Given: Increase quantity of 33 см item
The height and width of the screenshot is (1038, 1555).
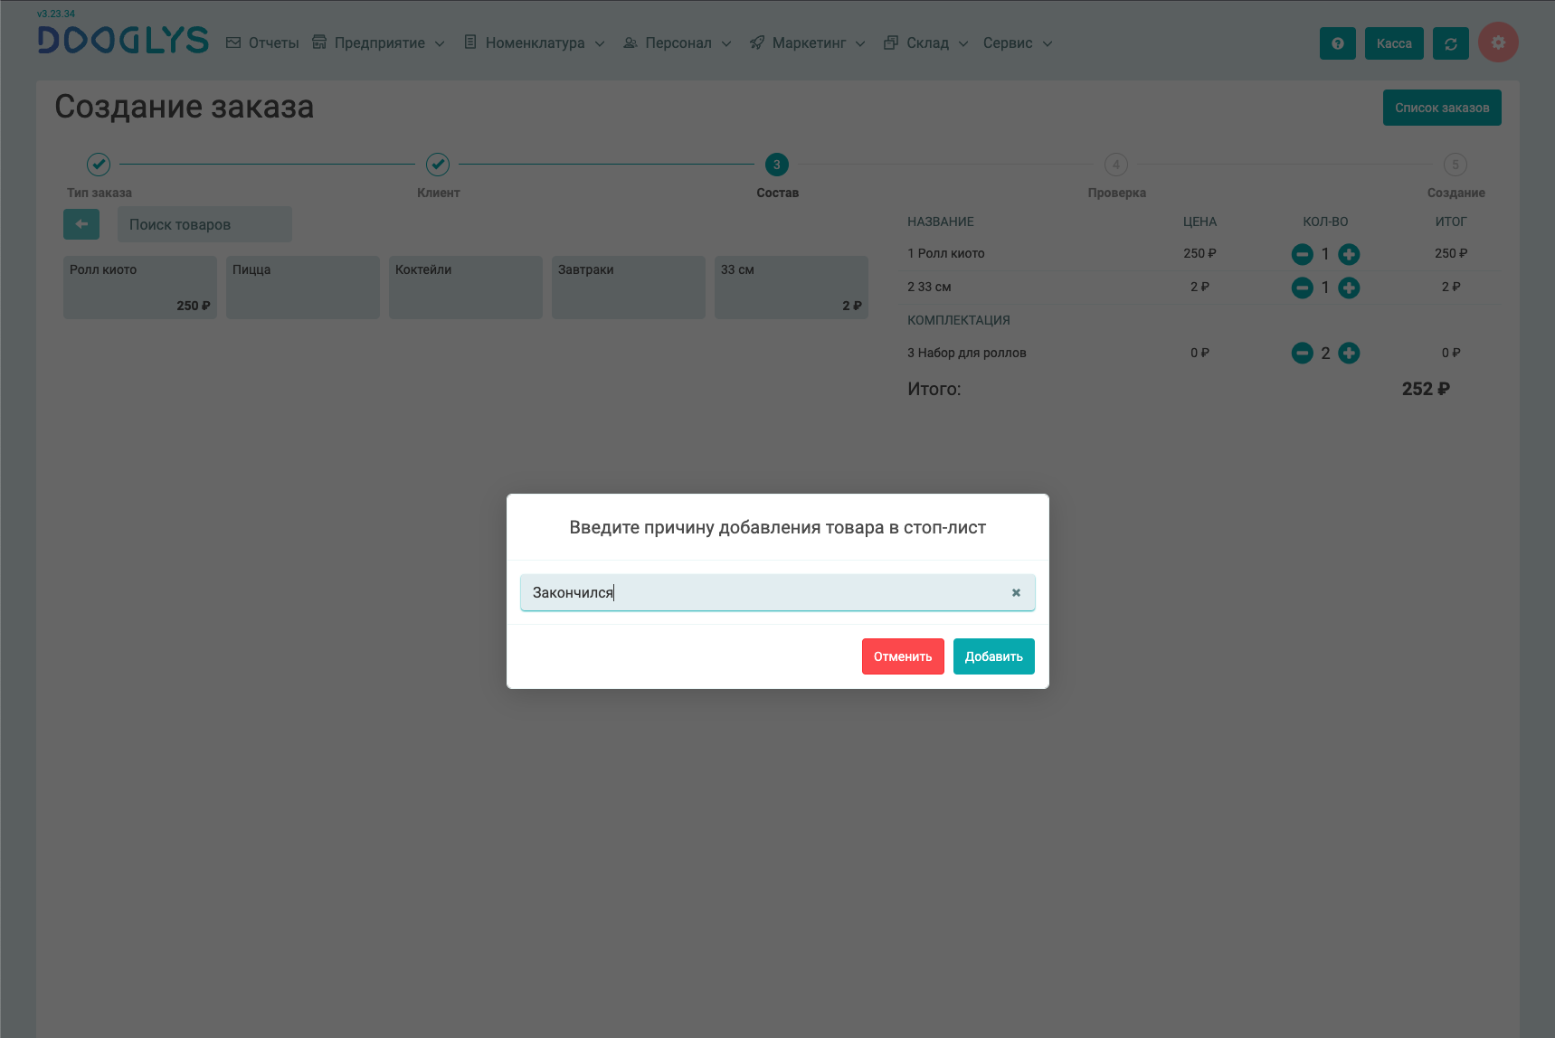Looking at the screenshot, I should coord(1349,288).
